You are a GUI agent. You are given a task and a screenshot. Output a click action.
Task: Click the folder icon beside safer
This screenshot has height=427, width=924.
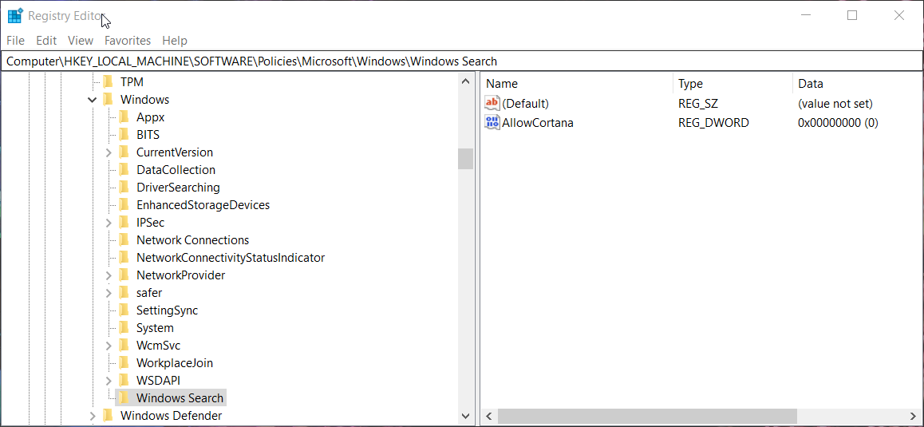pyautogui.click(x=123, y=293)
